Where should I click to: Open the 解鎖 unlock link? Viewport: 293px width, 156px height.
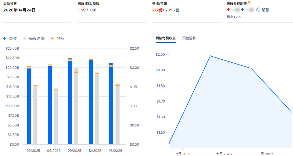coord(265,10)
